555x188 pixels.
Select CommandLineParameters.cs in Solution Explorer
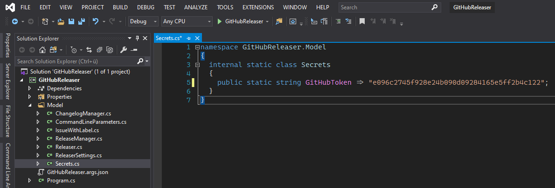pos(90,122)
